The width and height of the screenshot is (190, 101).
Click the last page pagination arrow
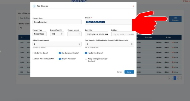tap(180, 78)
